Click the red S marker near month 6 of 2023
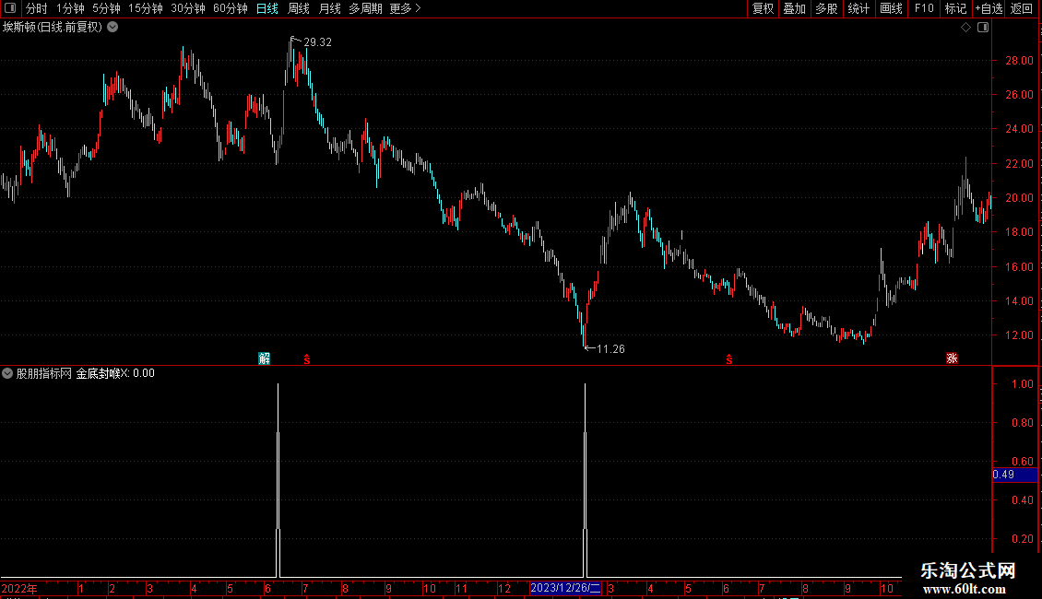 pyautogui.click(x=729, y=359)
